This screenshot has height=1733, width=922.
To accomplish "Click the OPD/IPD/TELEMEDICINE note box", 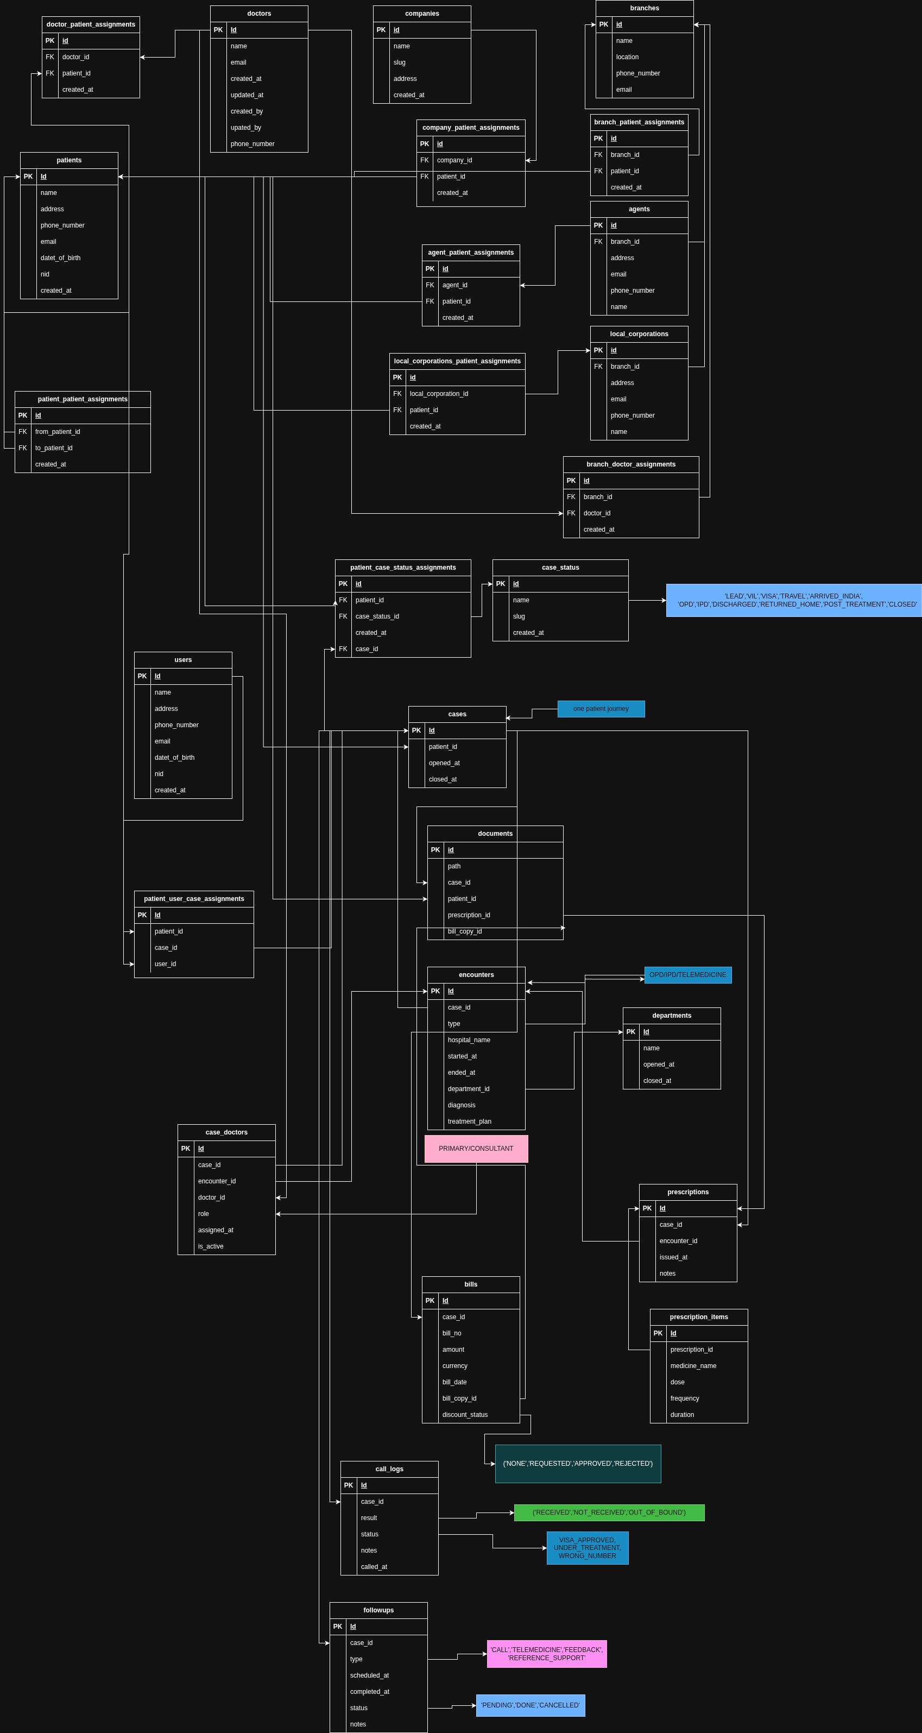I will pos(687,975).
